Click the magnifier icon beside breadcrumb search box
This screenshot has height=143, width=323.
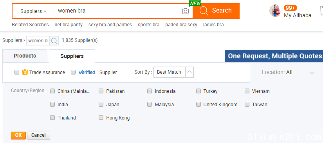coord(54,41)
